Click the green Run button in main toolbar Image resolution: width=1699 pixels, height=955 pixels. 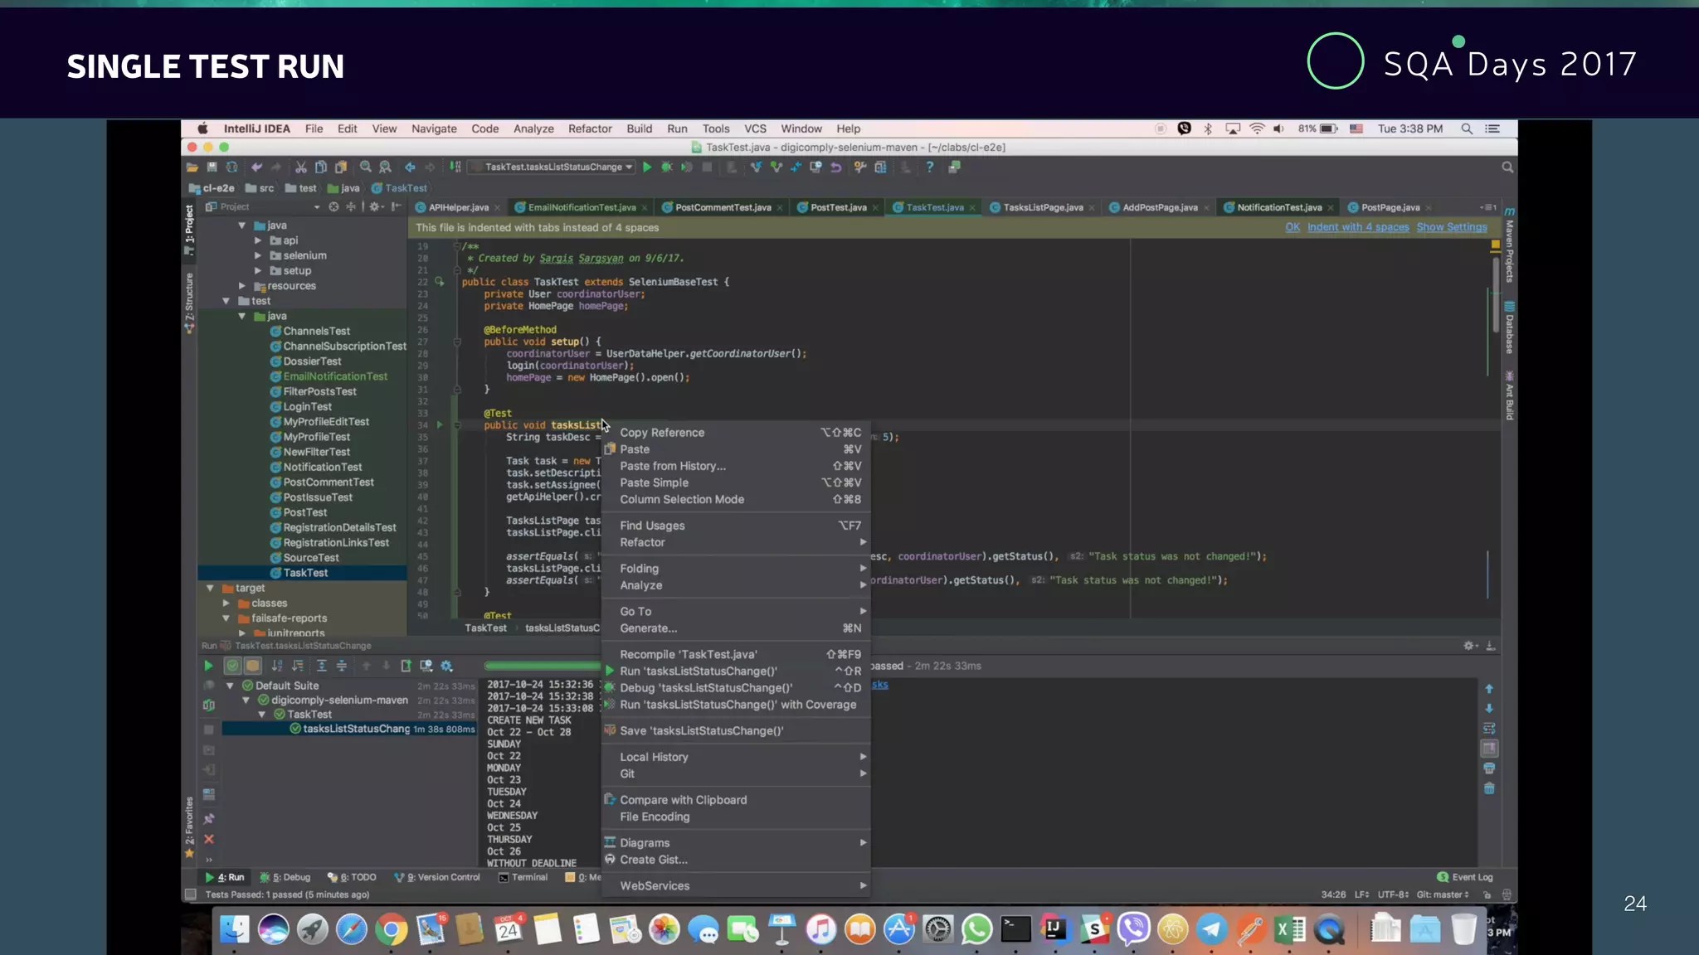(x=647, y=167)
